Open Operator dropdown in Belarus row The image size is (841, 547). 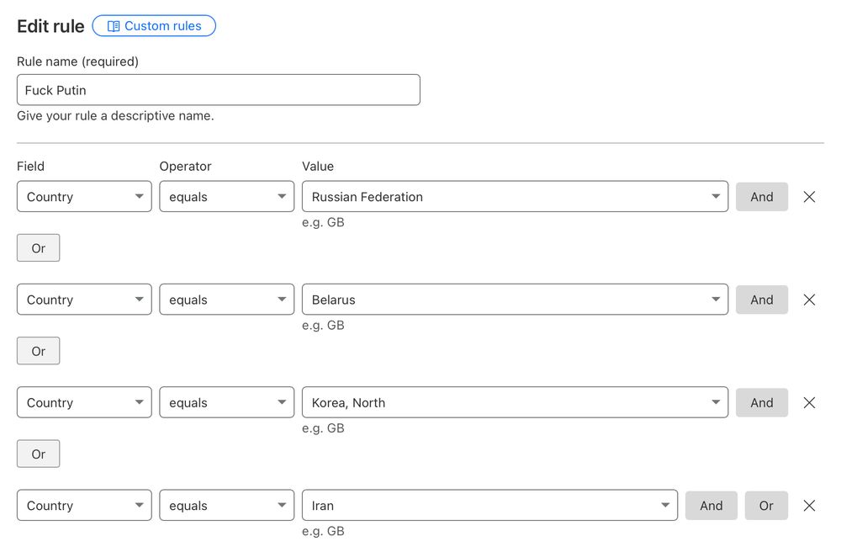pos(227,300)
